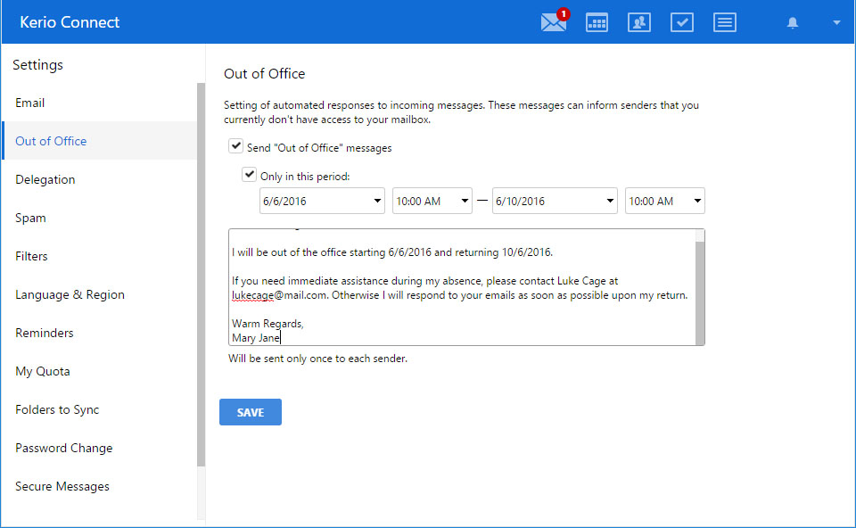Open Language & Region settings
The height and width of the screenshot is (528, 856).
[99, 294]
